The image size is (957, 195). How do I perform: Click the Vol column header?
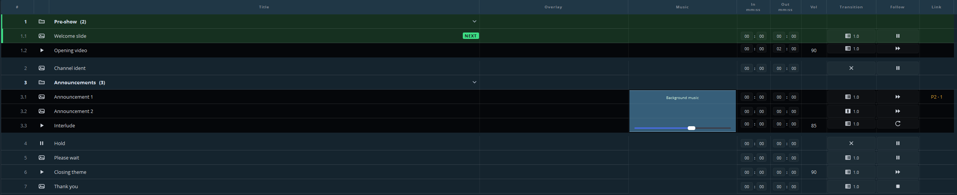tap(813, 7)
